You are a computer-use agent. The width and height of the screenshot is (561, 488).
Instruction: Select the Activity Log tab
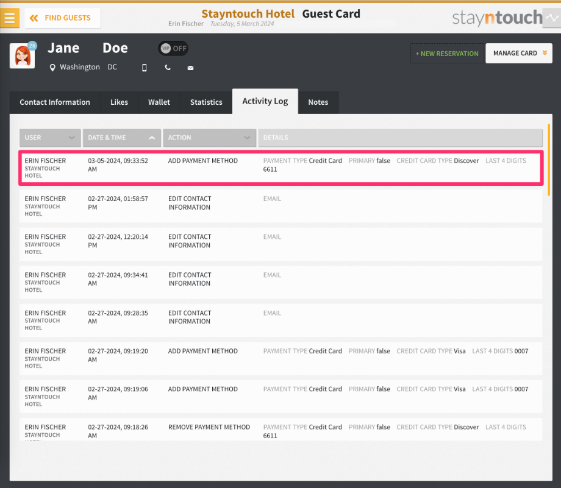[265, 101]
